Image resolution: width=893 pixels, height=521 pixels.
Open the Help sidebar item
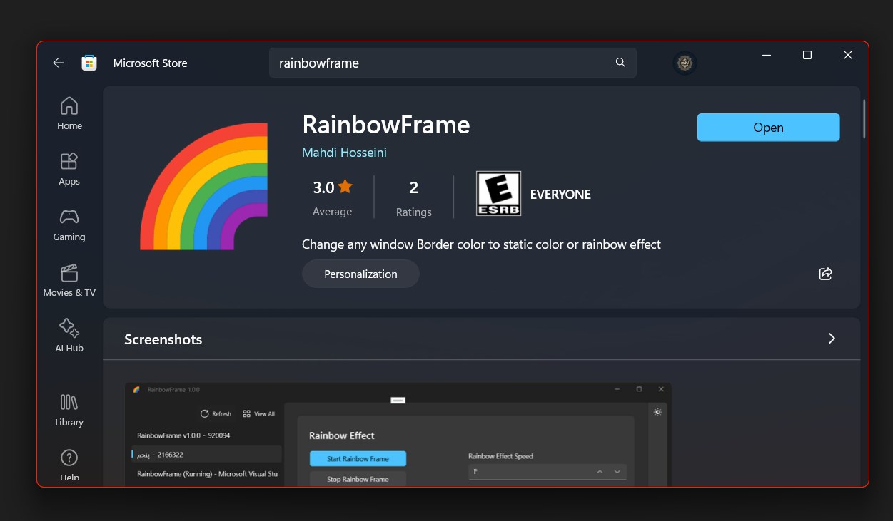tap(69, 464)
